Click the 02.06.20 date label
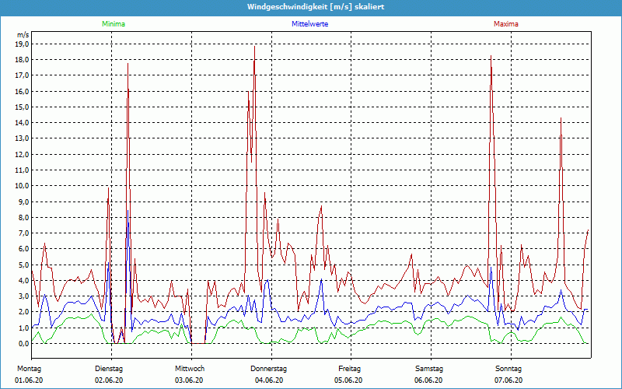The image size is (622, 389). (x=109, y=380)
